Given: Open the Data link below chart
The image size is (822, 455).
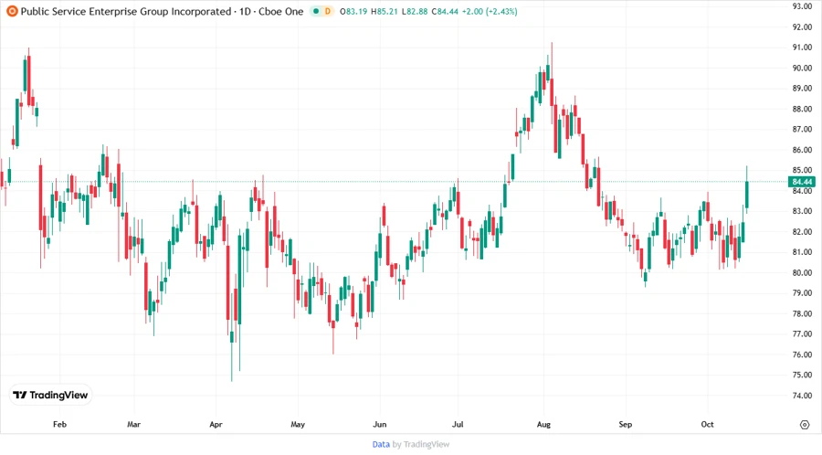Looking at the screenshot, I should pos(381,445).
